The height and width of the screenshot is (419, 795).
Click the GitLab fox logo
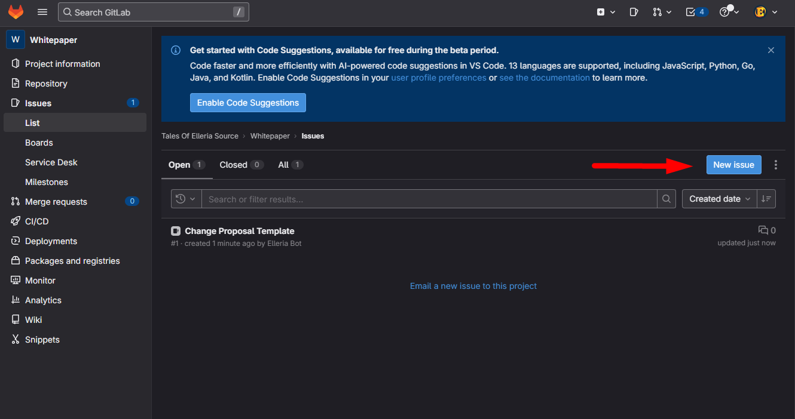[x=16, y=12]
